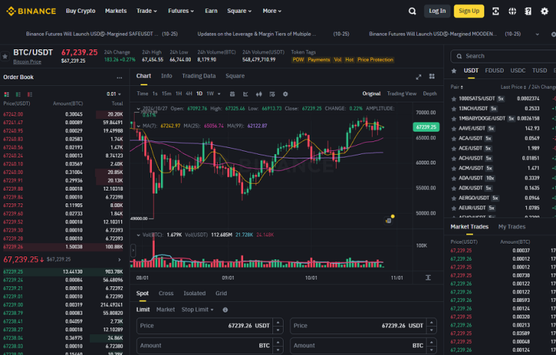Open the My Trades tab
This screenshot has width=556, height=355.
(512, 226)
